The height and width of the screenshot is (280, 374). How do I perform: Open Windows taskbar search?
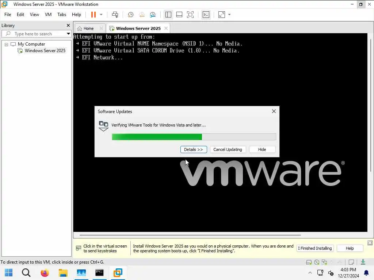(26, 273)
